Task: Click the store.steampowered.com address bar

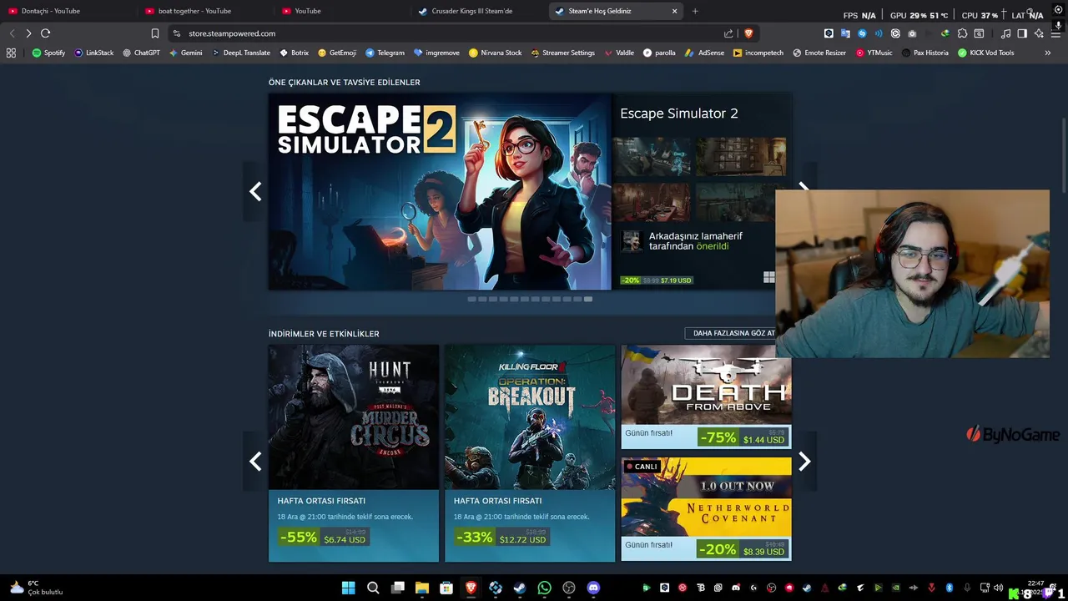Action: click(442, 33)
